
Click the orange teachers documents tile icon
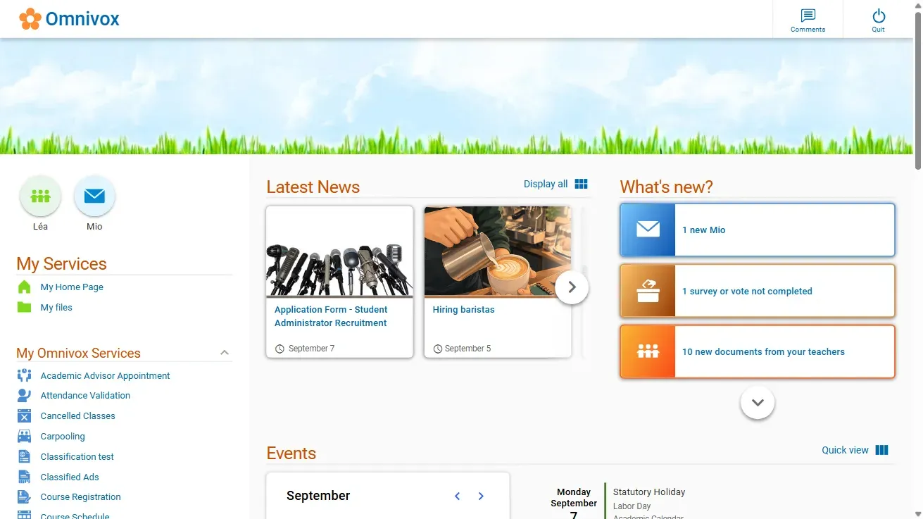[x=648, y=351]
